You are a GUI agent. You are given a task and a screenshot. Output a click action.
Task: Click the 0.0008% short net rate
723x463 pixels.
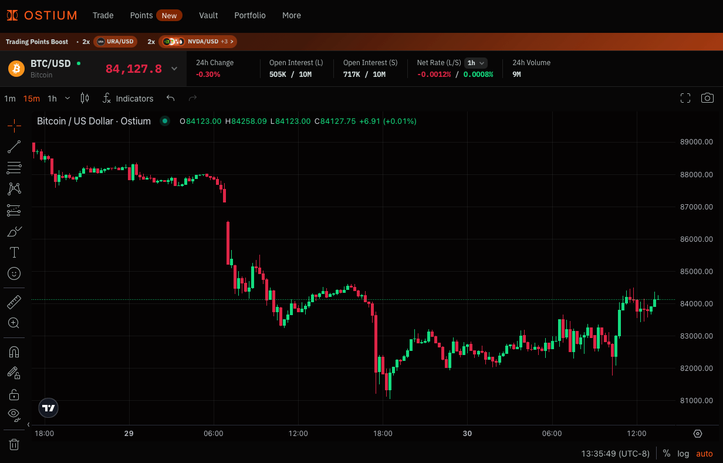coord(478,75)
